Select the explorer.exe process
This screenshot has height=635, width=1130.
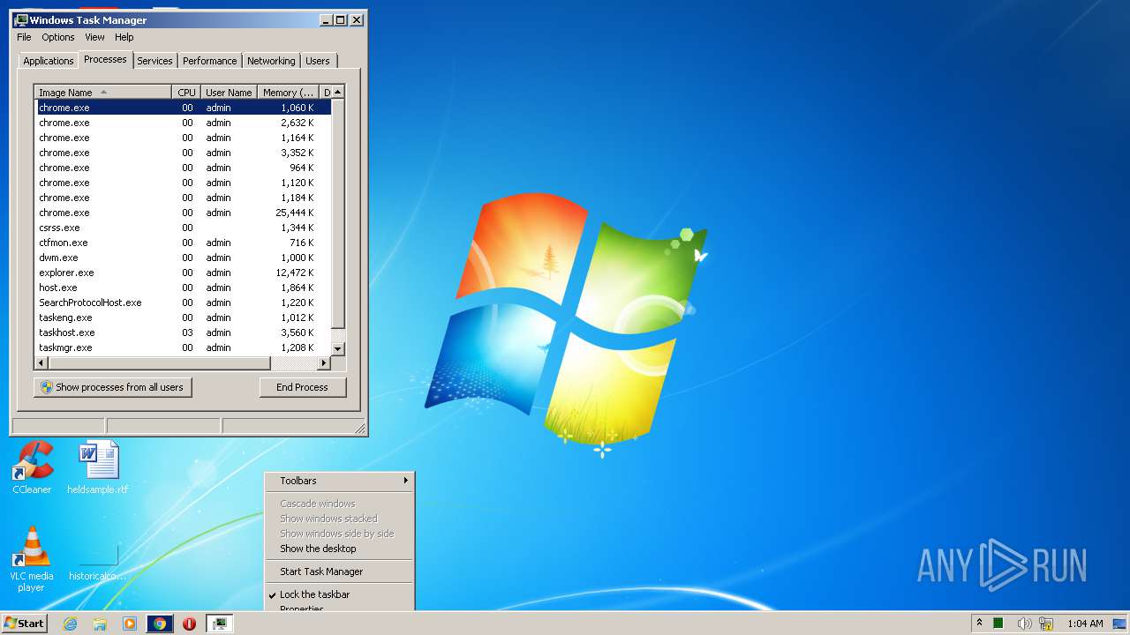pos(183,273)
